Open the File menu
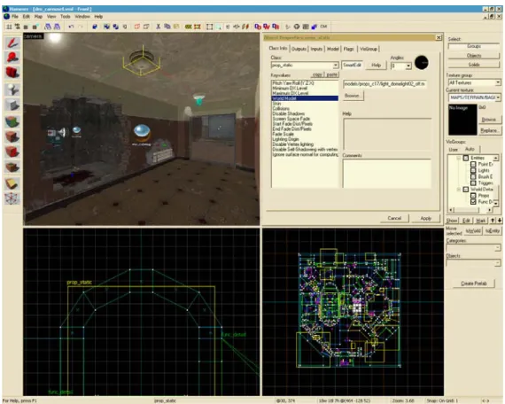This screenshot has height=404, width=505. click(15, 17)
